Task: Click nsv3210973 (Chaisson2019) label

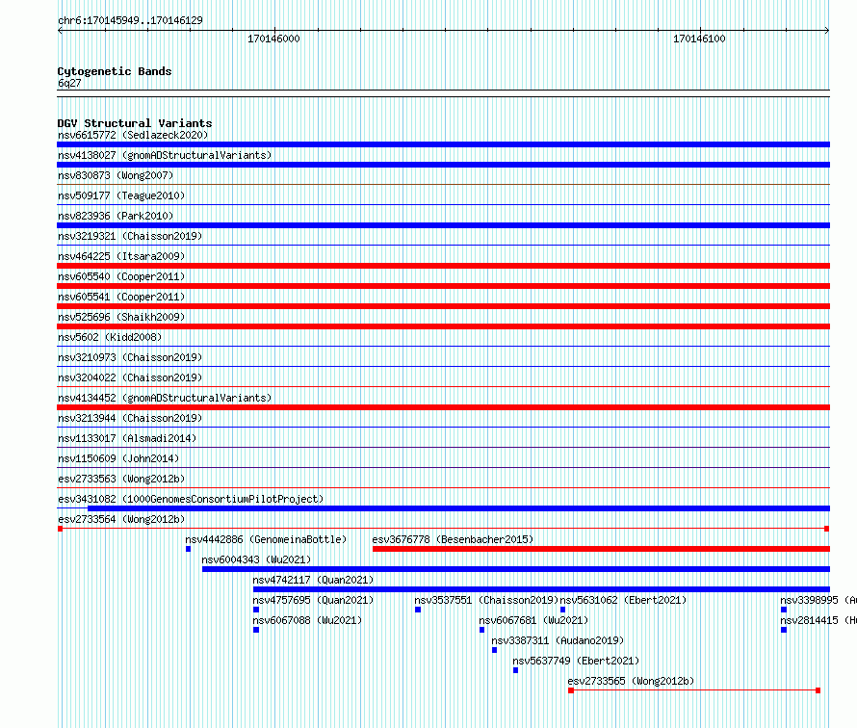Action: [x=130, y=357]
